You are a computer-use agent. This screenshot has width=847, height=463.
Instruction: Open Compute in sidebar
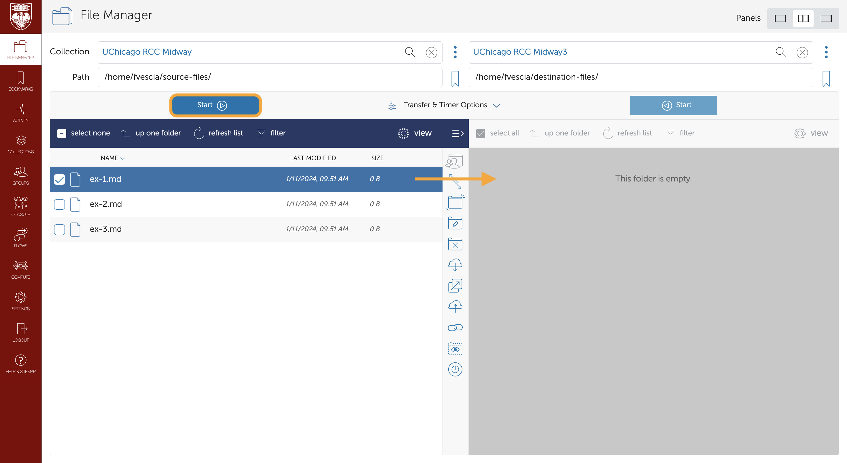[21, 270]
